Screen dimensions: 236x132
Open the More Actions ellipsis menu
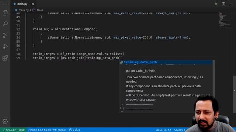pos(230,4)
